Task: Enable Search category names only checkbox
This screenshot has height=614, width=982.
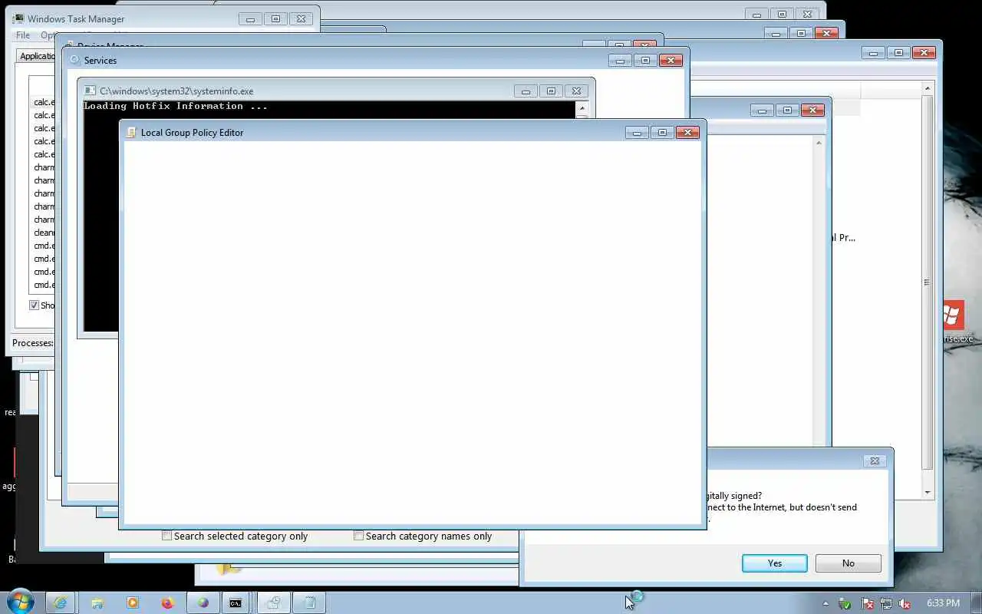Action: (x=358, y=536)
